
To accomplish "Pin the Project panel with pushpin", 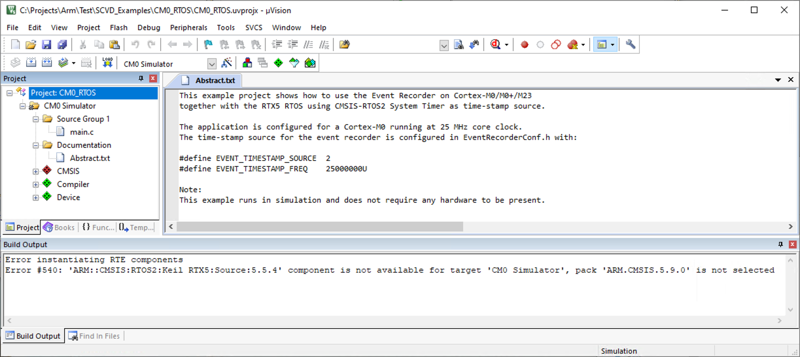I will click(x=141, y=78).
